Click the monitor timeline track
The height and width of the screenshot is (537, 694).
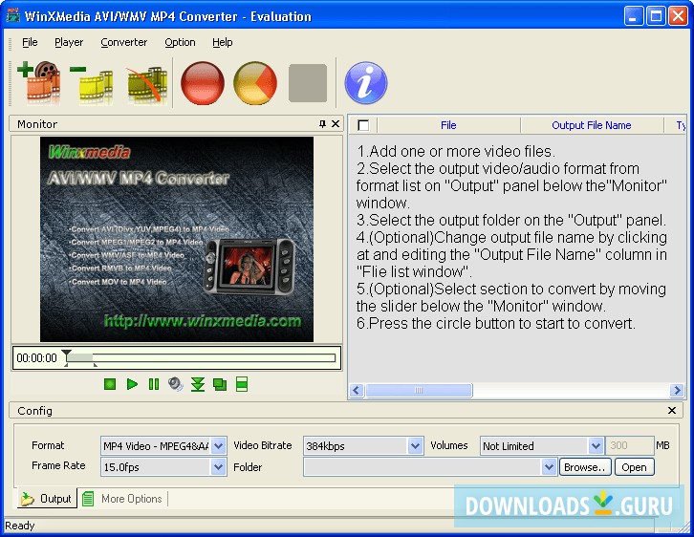pos(200,357)
